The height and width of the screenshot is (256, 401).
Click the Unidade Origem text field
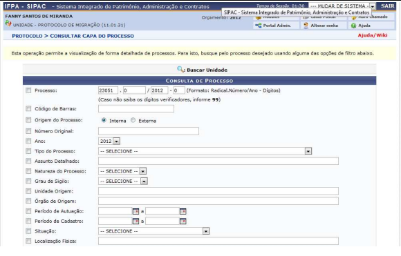tap(218, 191)
